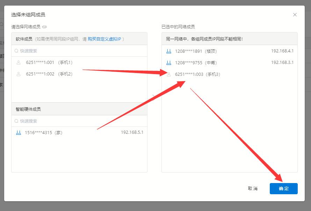Toggle the eye icon beside 请选择网络成员
311x211 pixels.
click(x=44, y=27)
